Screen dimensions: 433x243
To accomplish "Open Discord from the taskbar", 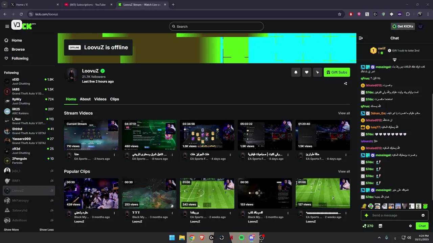I will tap(251, 238).
